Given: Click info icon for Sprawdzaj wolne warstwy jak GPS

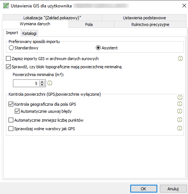Looking at the screenshot, I should pos(179,128).
